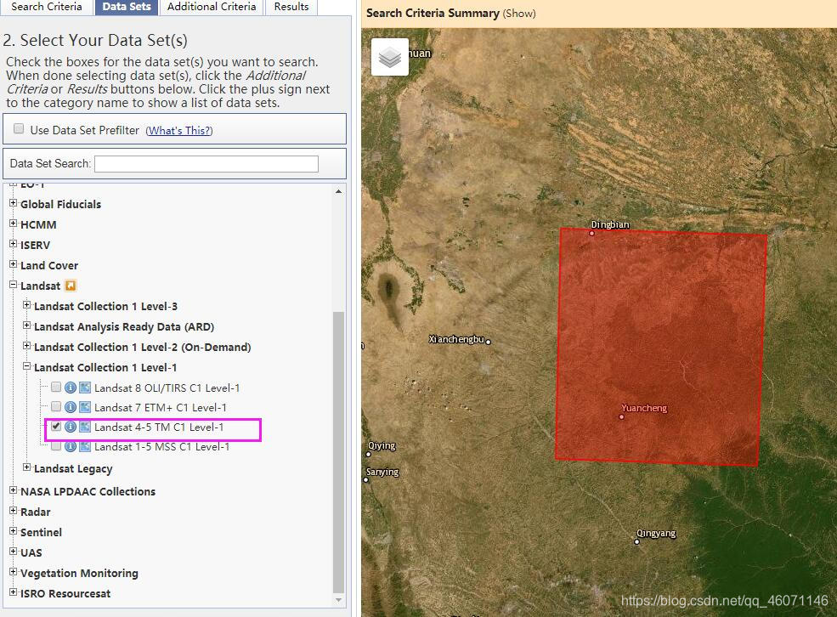
Task: Check Landsat 8 OLI/TIRS C1 Level-1
Action: point(56,388)
